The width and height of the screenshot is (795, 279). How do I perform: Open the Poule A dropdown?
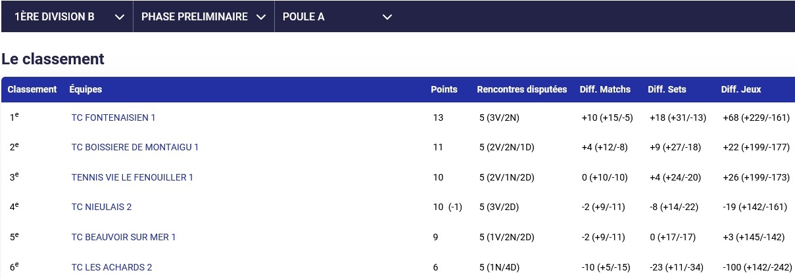click(335, 17)
